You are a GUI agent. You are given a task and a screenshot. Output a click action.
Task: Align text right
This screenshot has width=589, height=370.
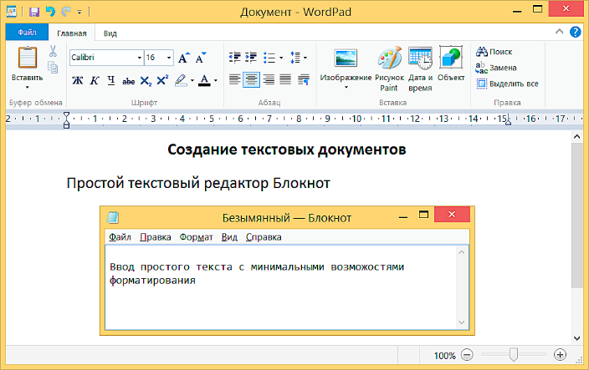coord(269,79)
